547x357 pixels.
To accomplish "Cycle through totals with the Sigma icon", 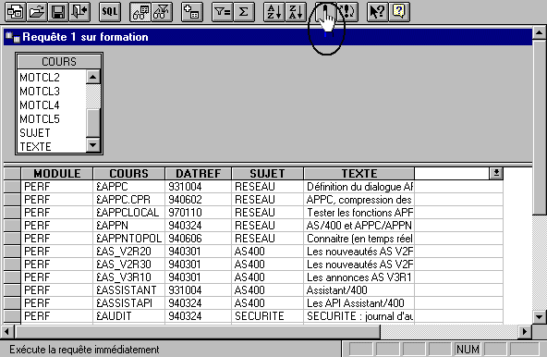I will point(244,12).
